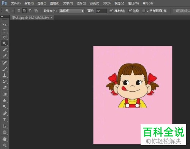190x149 pixels.
Task: Select the Gradient tool
Action: pyautogui.click(x=5, y=94)
